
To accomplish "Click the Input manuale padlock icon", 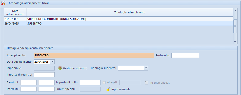I will tap(108, 89).
